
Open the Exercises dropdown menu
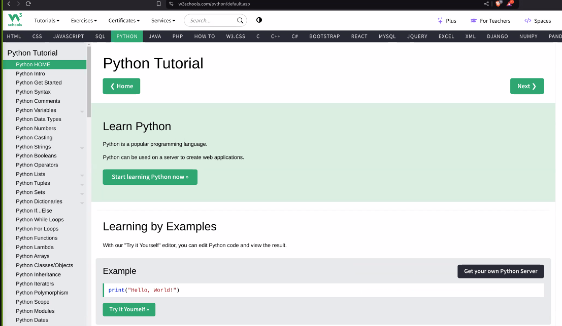[84, 20]
